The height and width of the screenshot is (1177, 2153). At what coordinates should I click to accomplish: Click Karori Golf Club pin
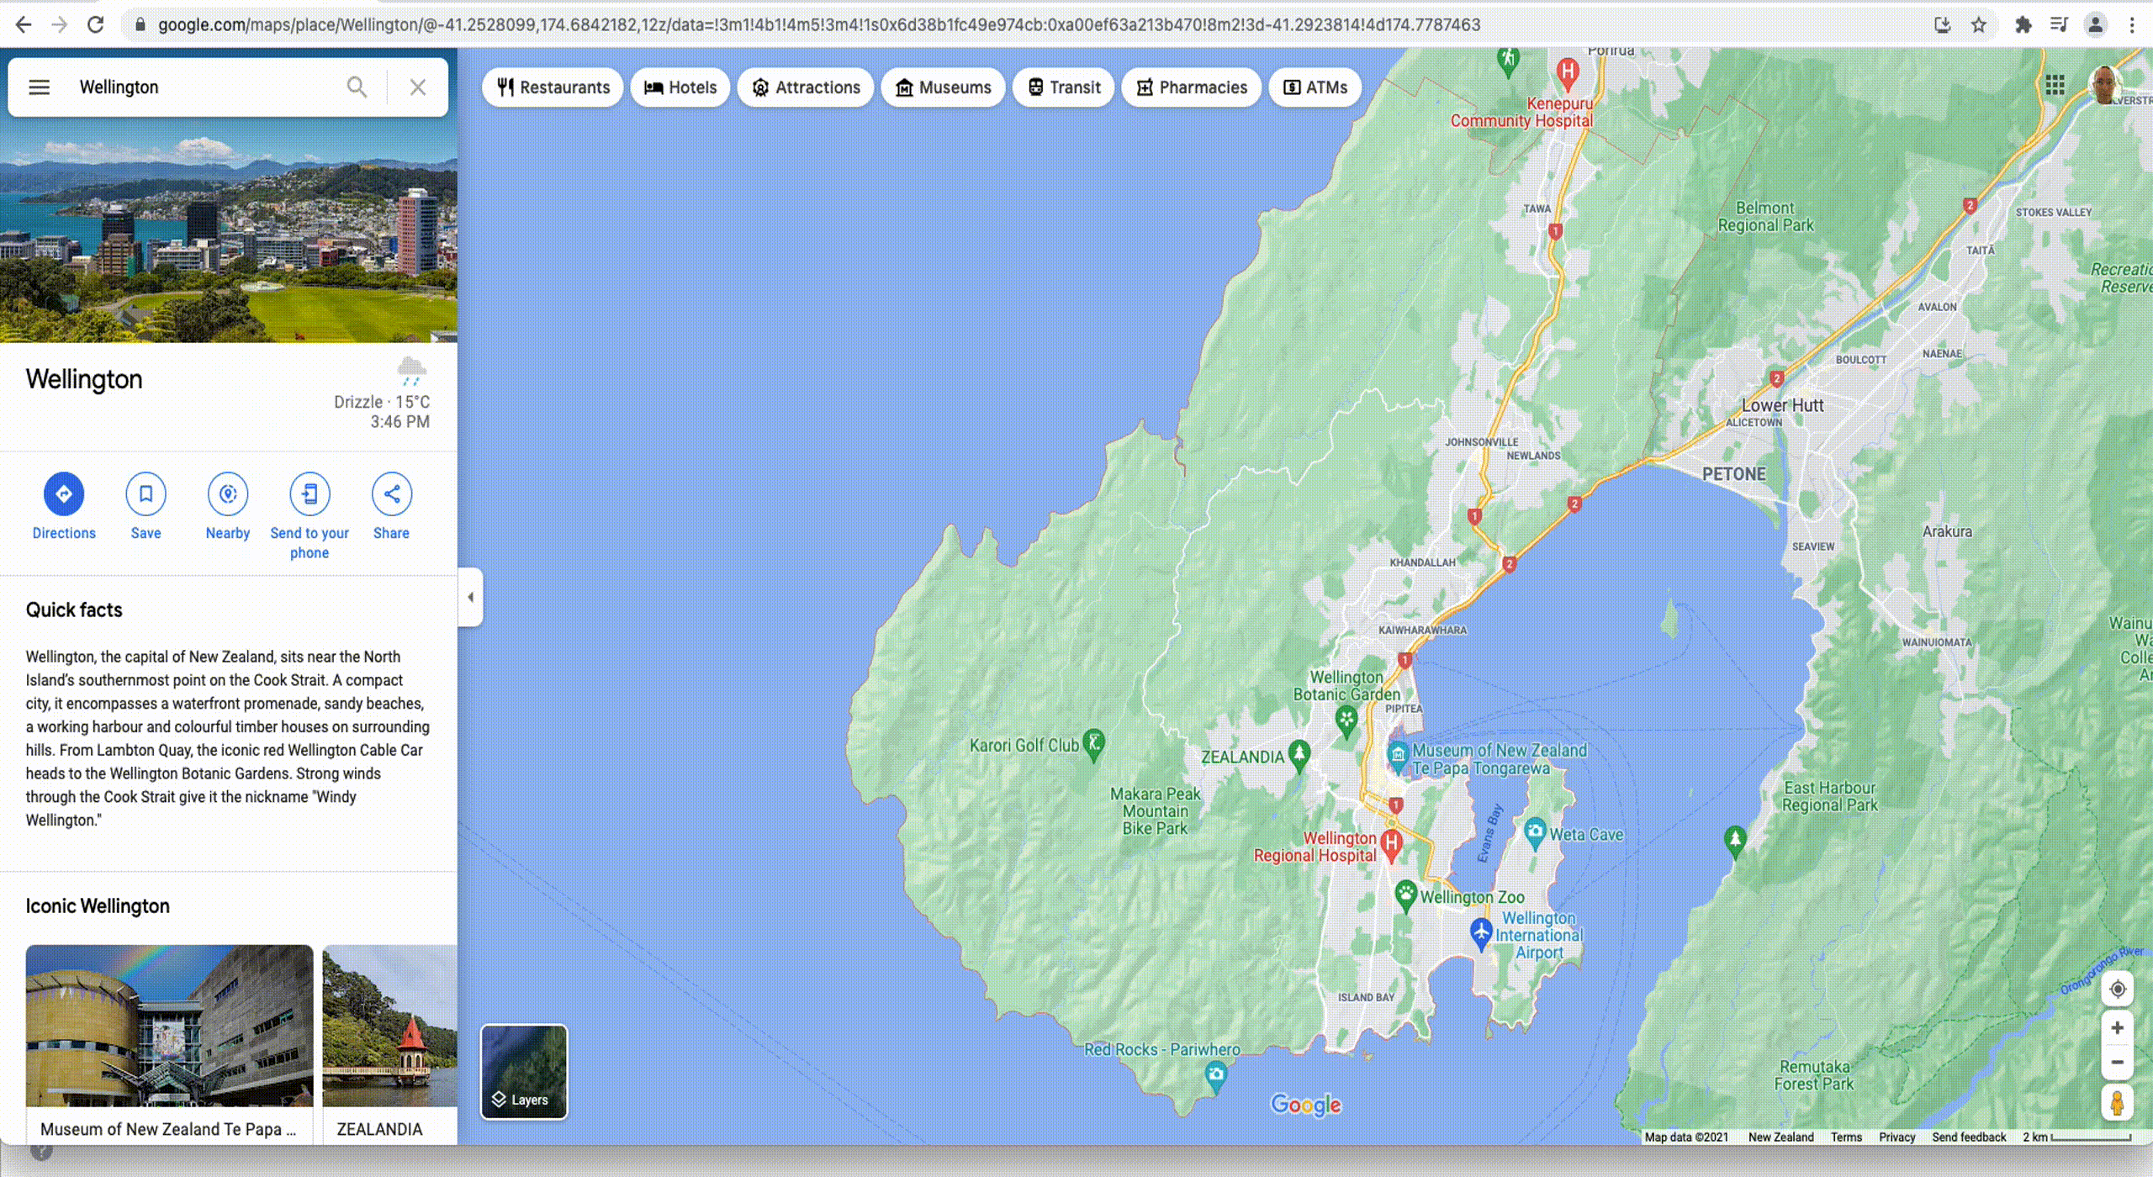(x=1093, y=743)
